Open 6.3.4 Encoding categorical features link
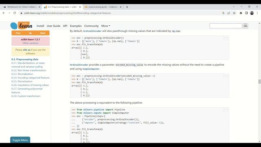261x147 pixels. [31, 78]
